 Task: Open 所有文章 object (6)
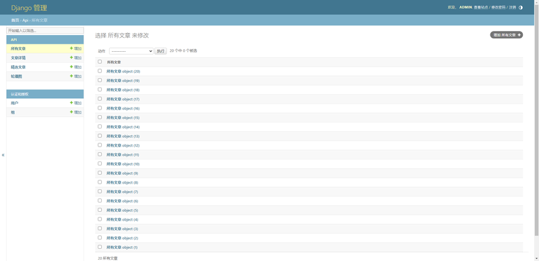click(122, 201)
